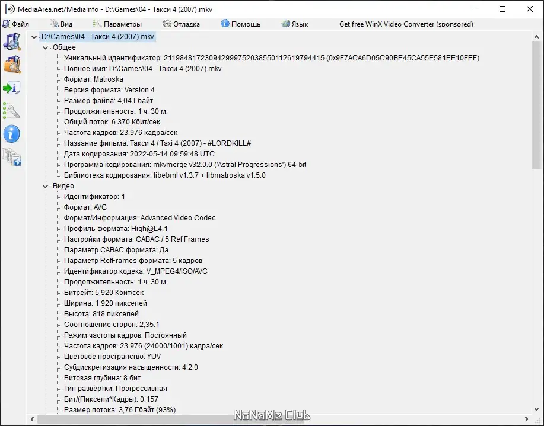Select Настройки формата: CABAC row

(136, 239)
